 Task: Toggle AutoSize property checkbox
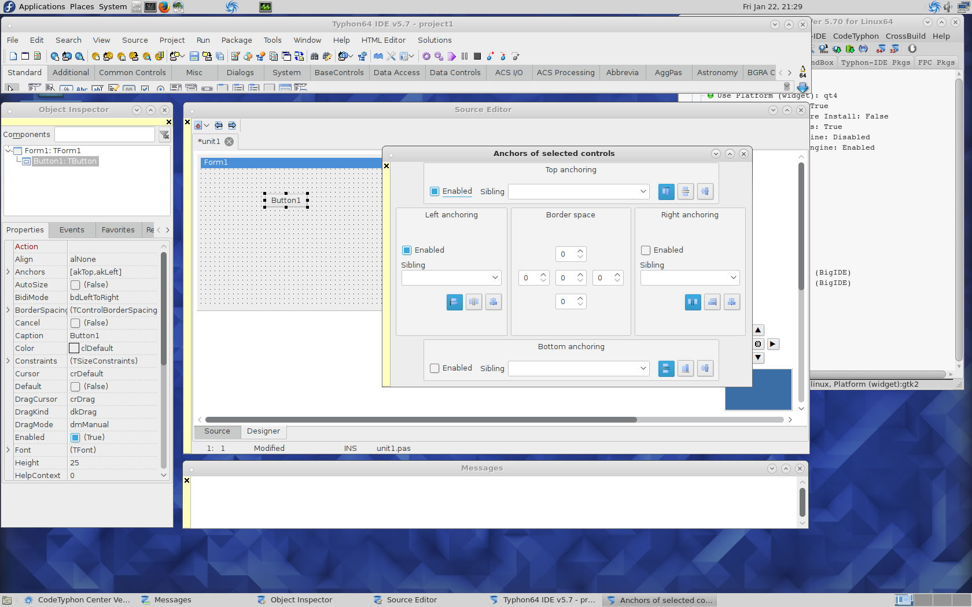click(x=75, y=285)
